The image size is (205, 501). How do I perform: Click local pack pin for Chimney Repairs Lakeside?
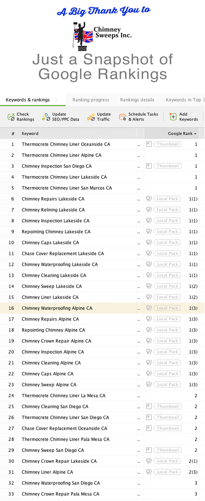pos(149,199)
